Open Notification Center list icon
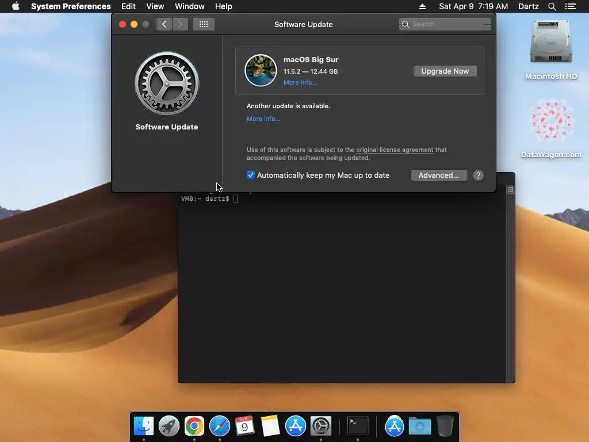The height and width of the screenshot is (442, 589). [570, 6]
